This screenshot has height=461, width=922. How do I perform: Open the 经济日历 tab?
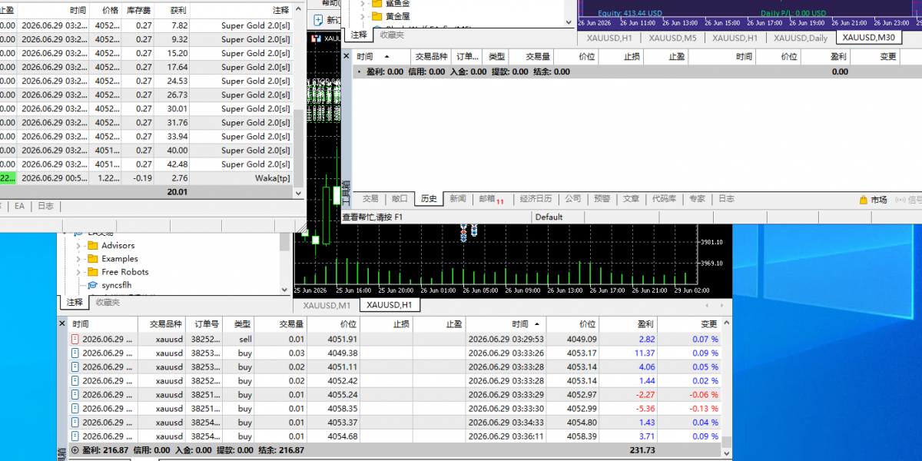tap(536, 198)
